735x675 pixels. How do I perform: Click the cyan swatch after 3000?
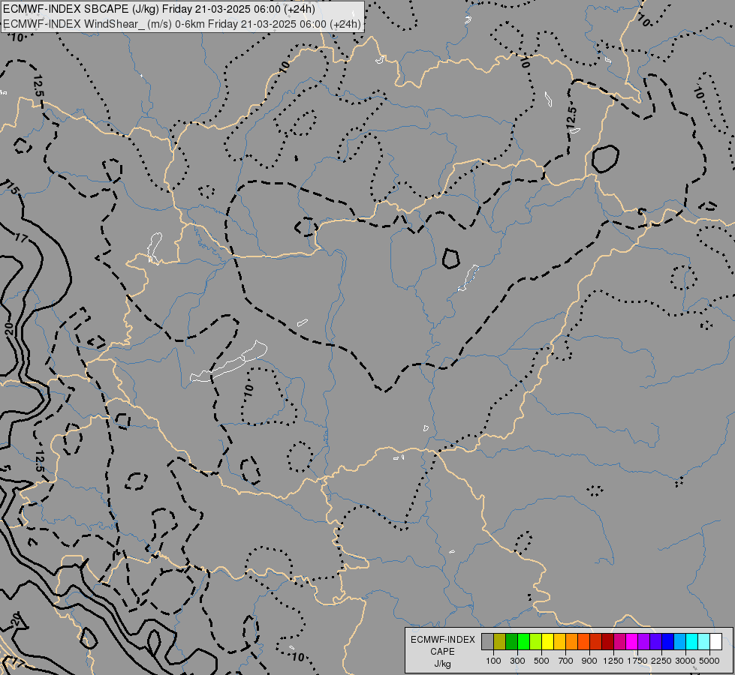tap(692, 641)
